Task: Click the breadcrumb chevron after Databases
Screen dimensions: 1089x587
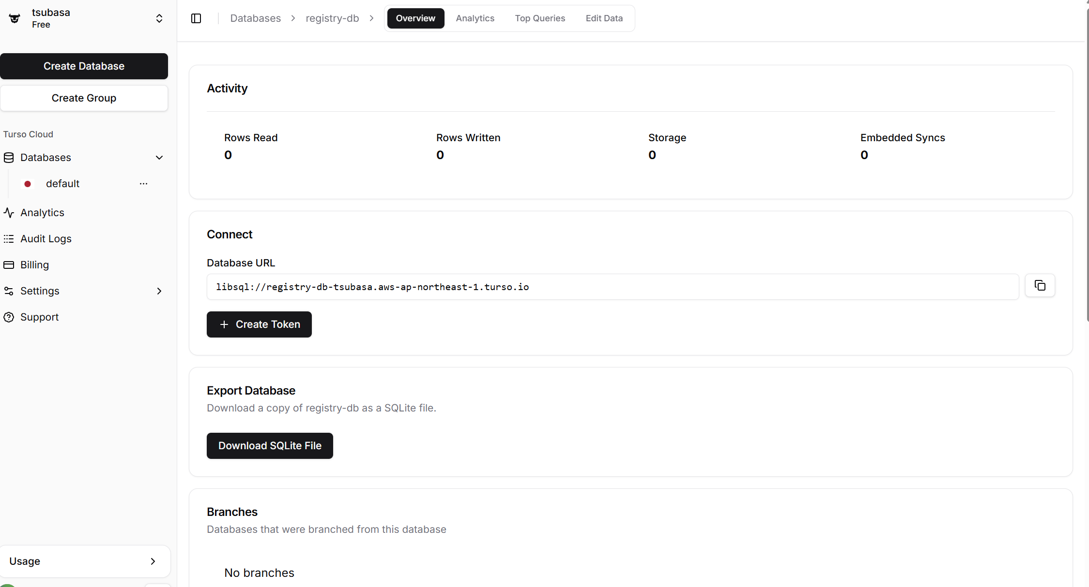Action: (293, 18)
